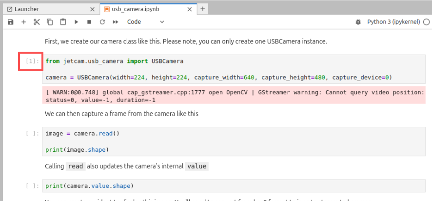Restart kernel and run all cells
This screenshot has height=201, width=432.
tap(116, 22)
